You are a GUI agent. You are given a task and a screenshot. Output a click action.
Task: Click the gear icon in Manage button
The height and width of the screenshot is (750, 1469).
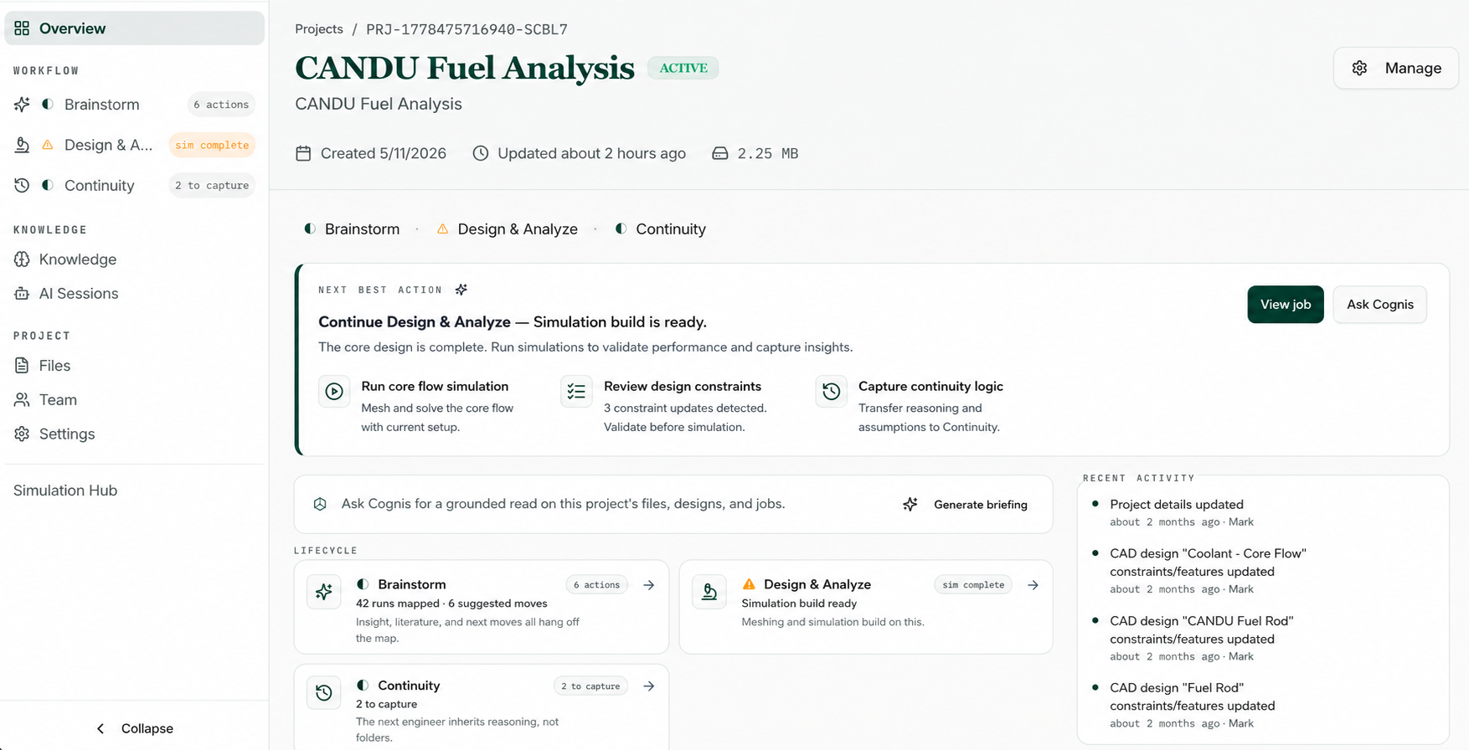tap(1359, 69)
